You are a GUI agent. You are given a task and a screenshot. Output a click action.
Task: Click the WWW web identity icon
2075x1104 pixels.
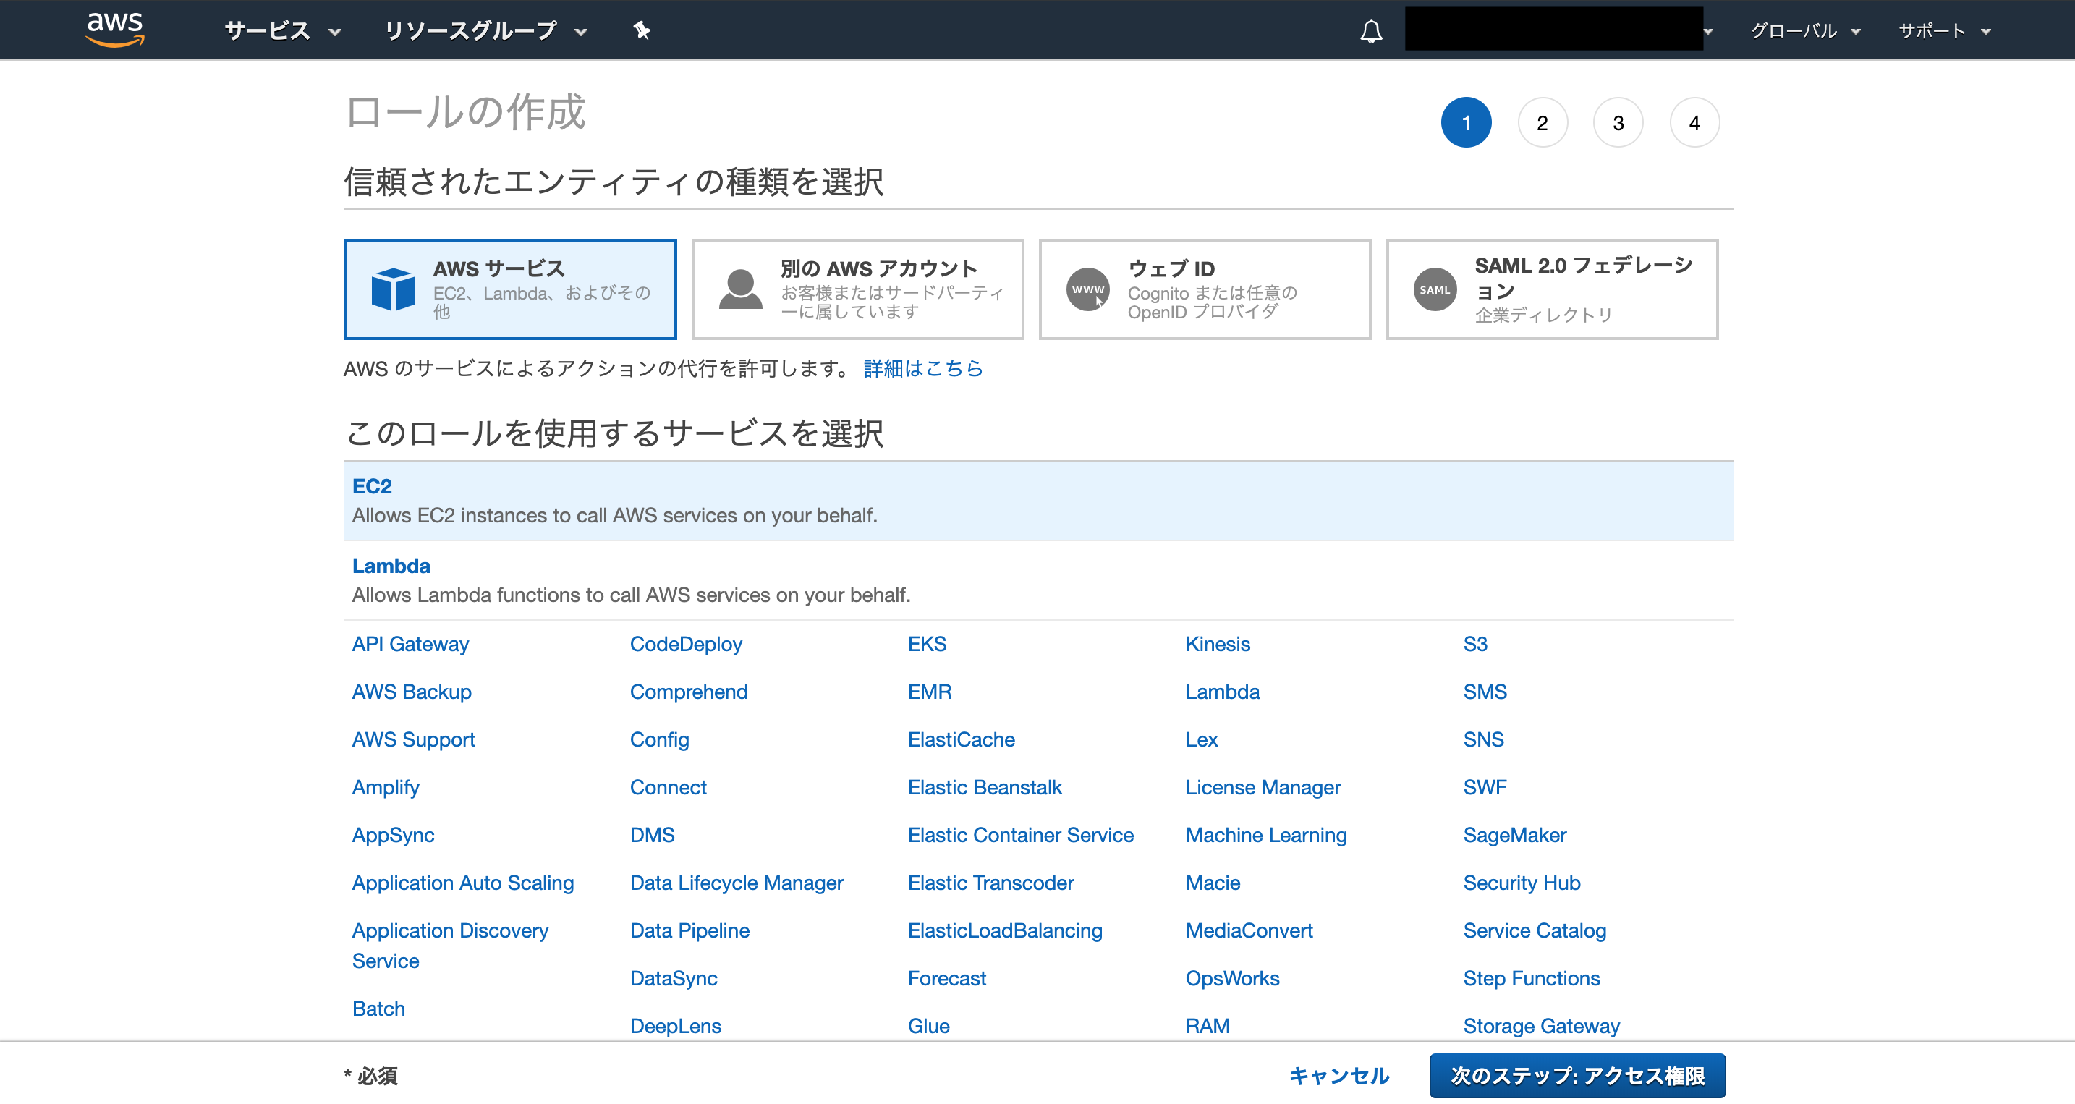(x=1087, y=289)
